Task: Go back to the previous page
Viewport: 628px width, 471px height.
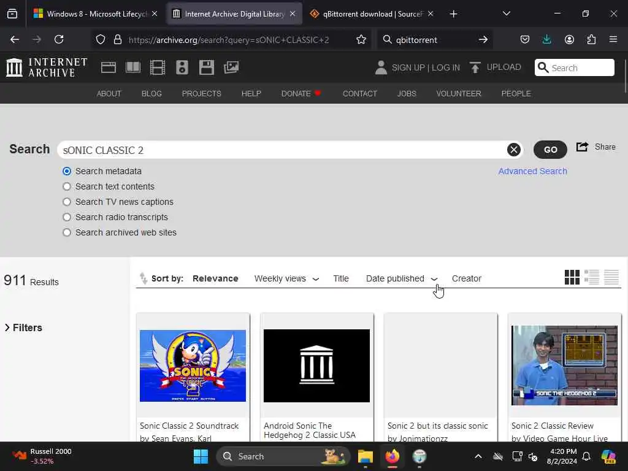Action: click(x=15, y=40)
